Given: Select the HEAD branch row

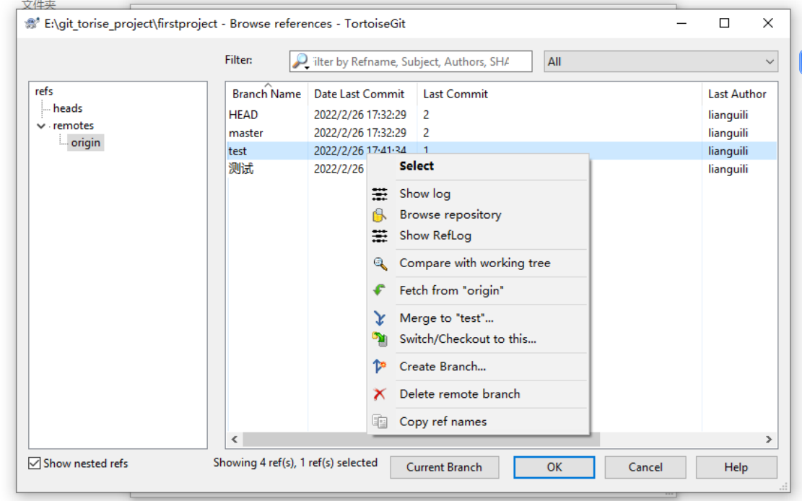Looking at the screenshot, I should pyautogui.click(x=501, y=115).
